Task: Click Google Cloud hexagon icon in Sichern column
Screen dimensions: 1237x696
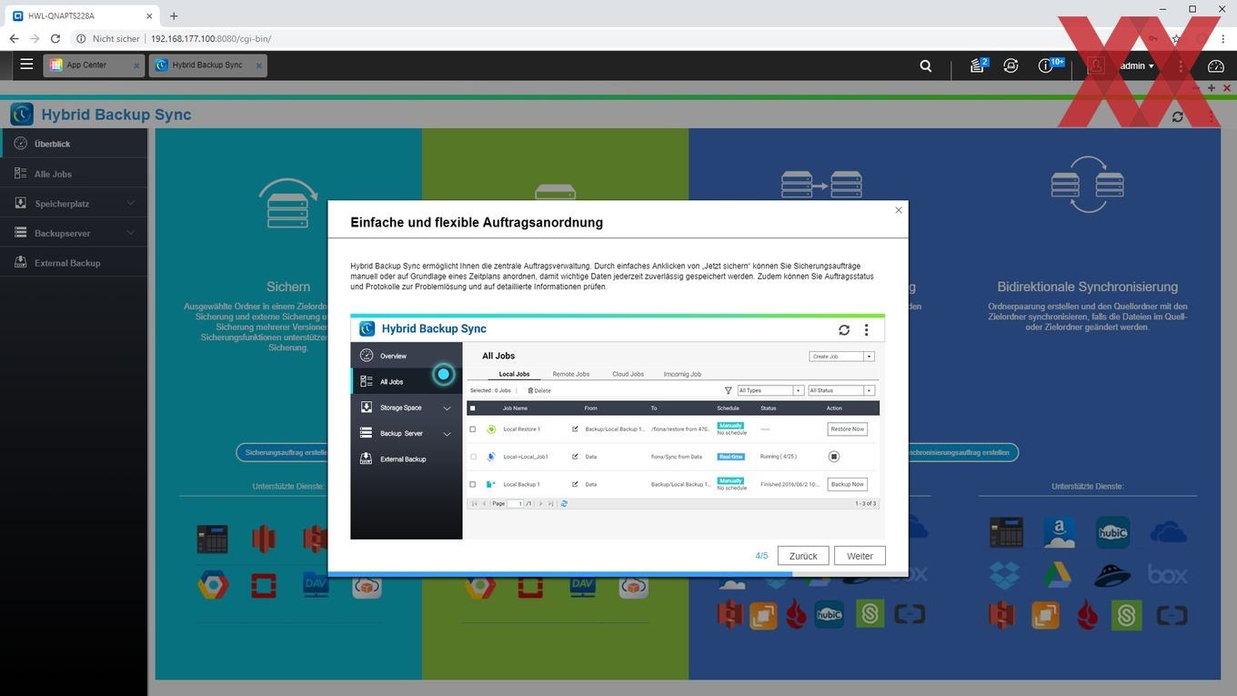Action: [x=213, y=584]
